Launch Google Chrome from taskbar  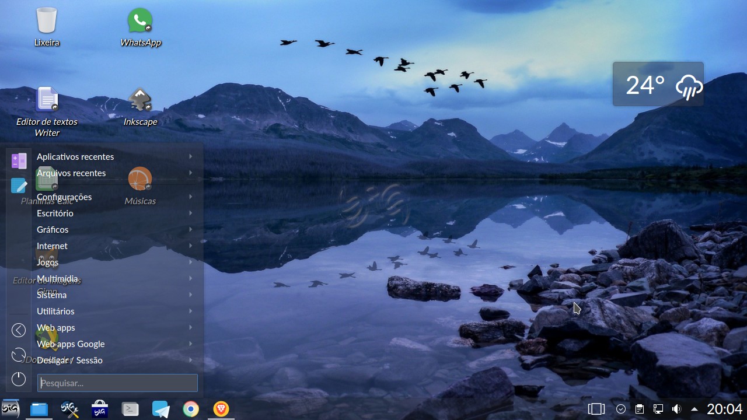191,409
